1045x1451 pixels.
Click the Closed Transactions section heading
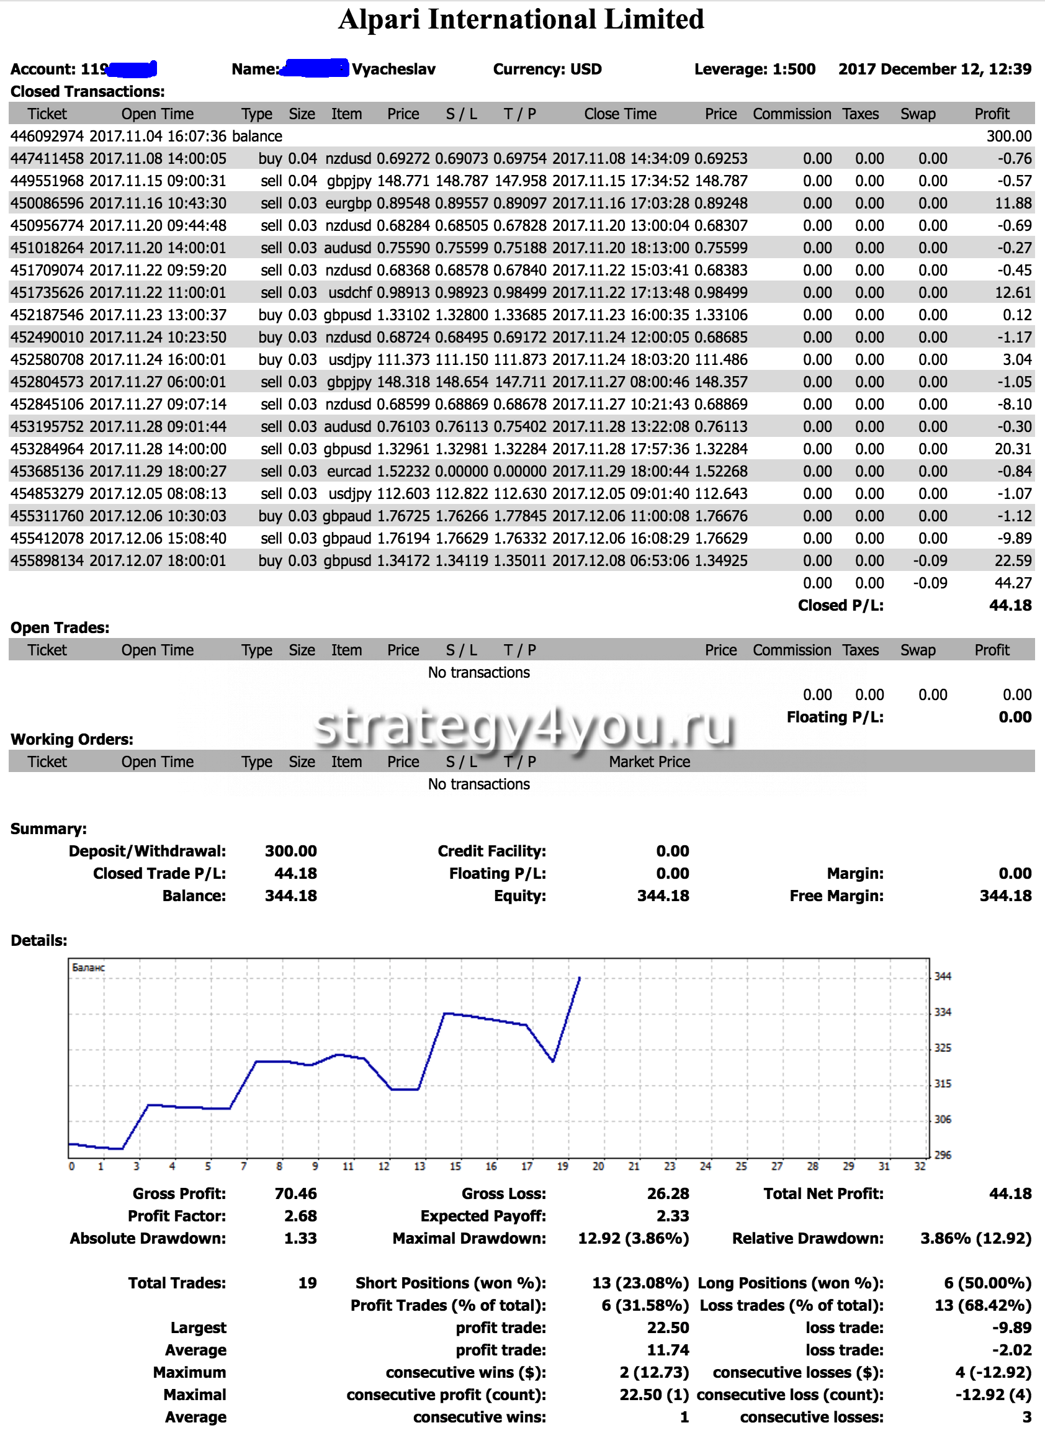point(87,91)
